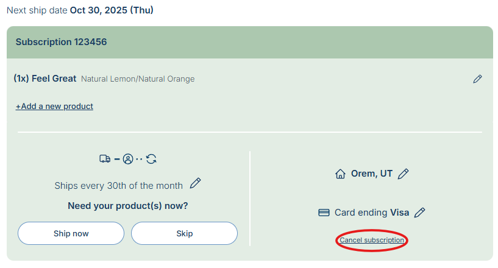Screen dimensions: 498x268
Task: Click the credit card icon
Action: 324,213
